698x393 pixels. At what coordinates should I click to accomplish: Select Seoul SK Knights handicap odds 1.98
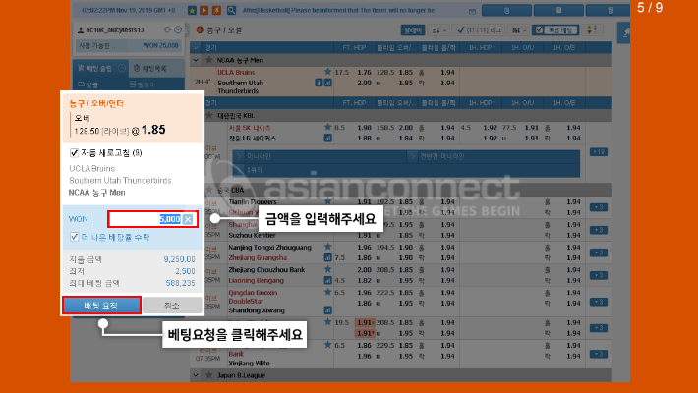[x=364, y=128]
